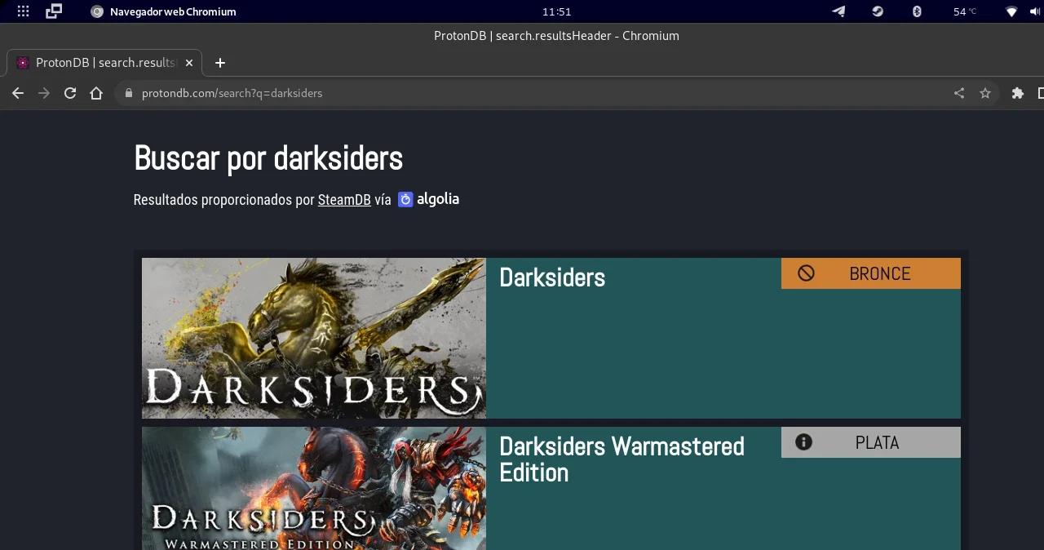
Task: Click the Chromium icon in the top bar
Action: 97,11
